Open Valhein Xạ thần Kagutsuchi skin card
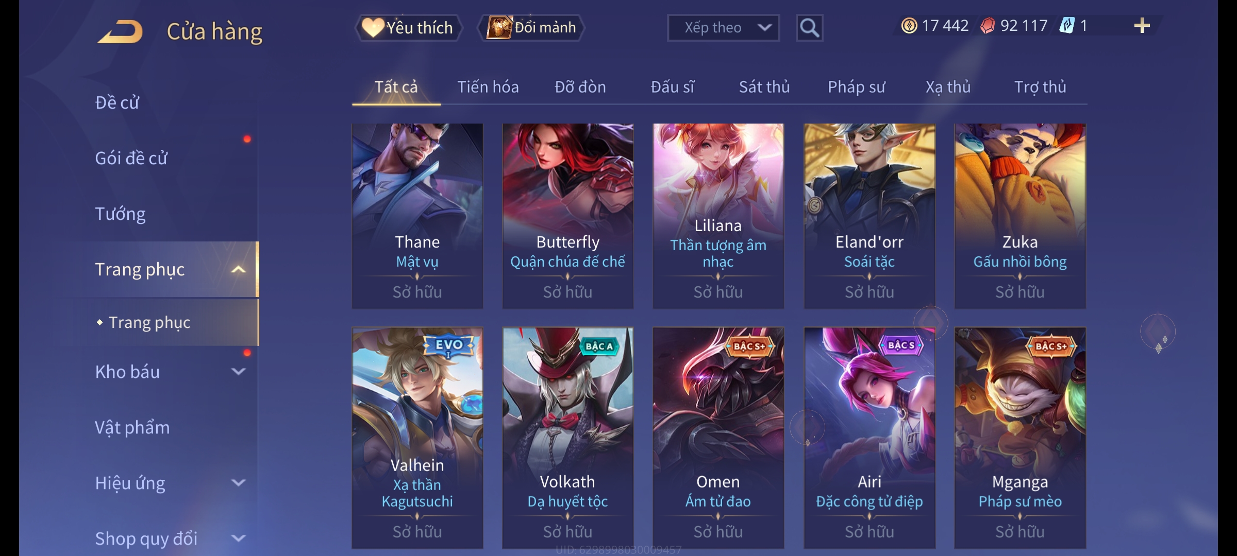 [417, 438]
